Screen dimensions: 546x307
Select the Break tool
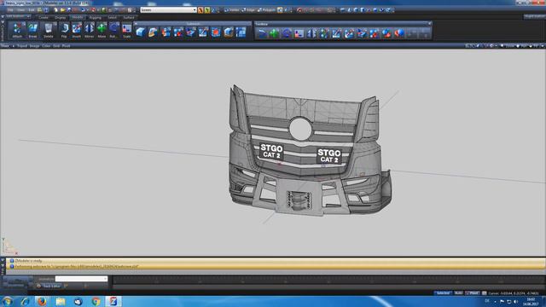[32, 30]
